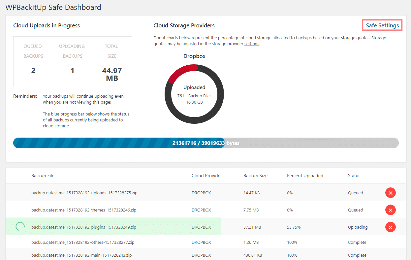Click the Status column header
The image size is (411, 260).
(354, 176)
